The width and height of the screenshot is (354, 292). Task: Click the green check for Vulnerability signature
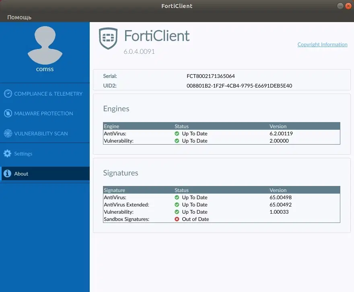[177, 212]
